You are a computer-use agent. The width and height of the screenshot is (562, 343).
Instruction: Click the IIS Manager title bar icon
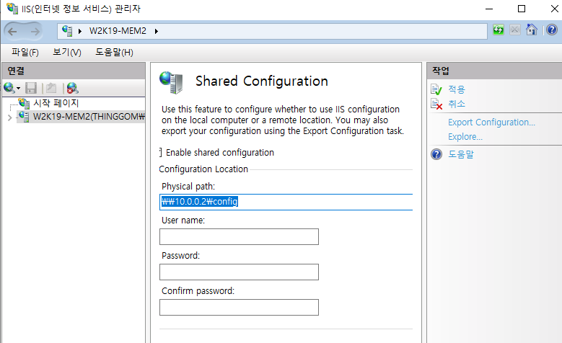click(x=12, y=8)
